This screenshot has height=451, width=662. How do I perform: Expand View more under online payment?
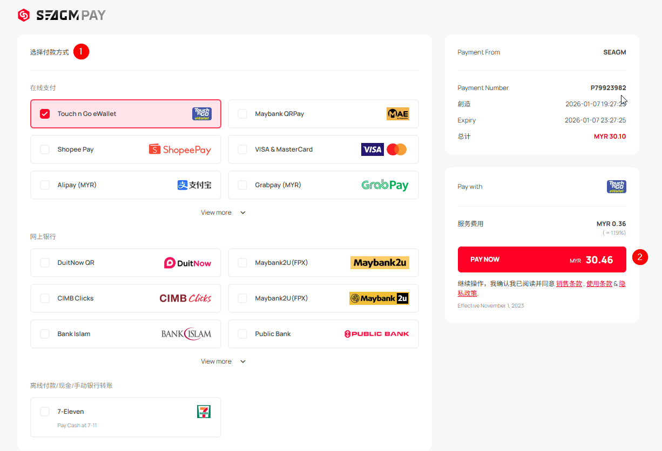point(224,213)
